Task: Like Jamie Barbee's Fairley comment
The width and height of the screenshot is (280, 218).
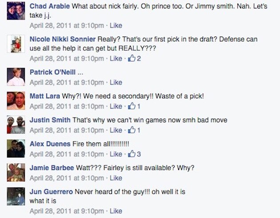Action: click(116, 178)
